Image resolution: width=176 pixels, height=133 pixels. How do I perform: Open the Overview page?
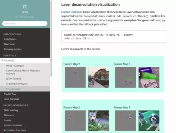9,44
